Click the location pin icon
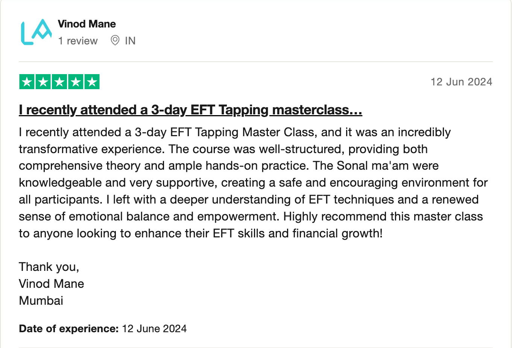Screen dimensions: 512x348 tap(115, 40)
